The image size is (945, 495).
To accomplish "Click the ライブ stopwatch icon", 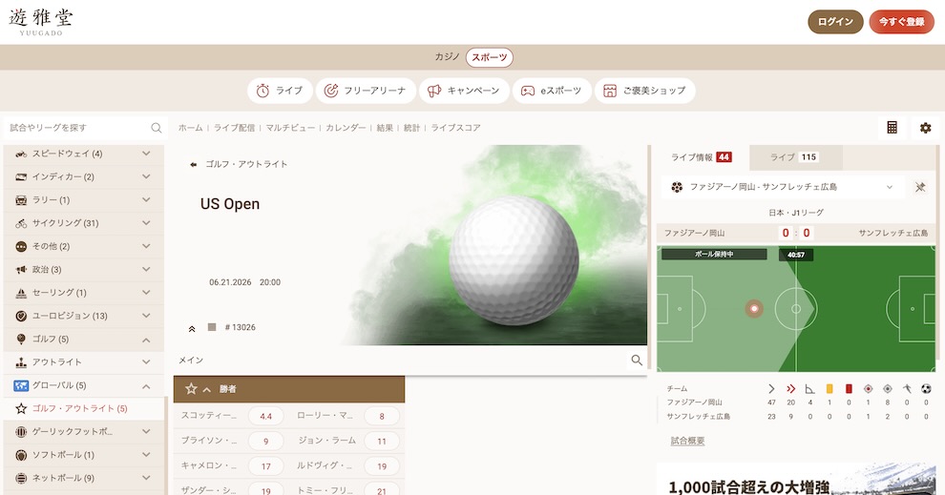I will point(262,91).
